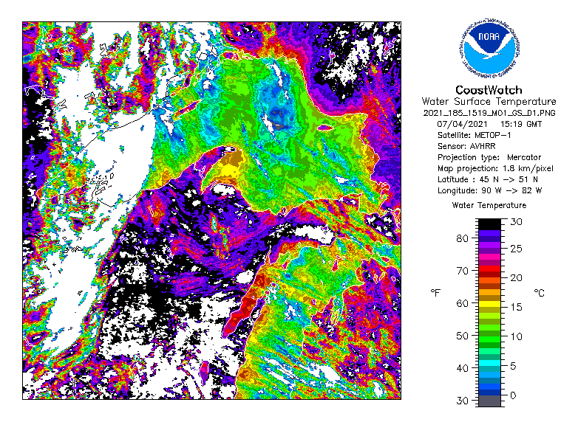Select the Satellite: METOP-1 line

click(475, 135)
